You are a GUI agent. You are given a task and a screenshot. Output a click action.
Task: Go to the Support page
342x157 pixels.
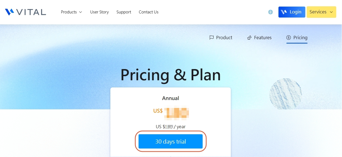pyautogui.click(x=124, y=12)
